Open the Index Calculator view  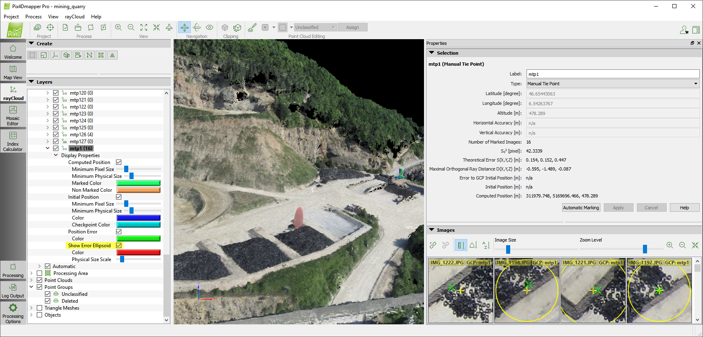coord(13,141)
